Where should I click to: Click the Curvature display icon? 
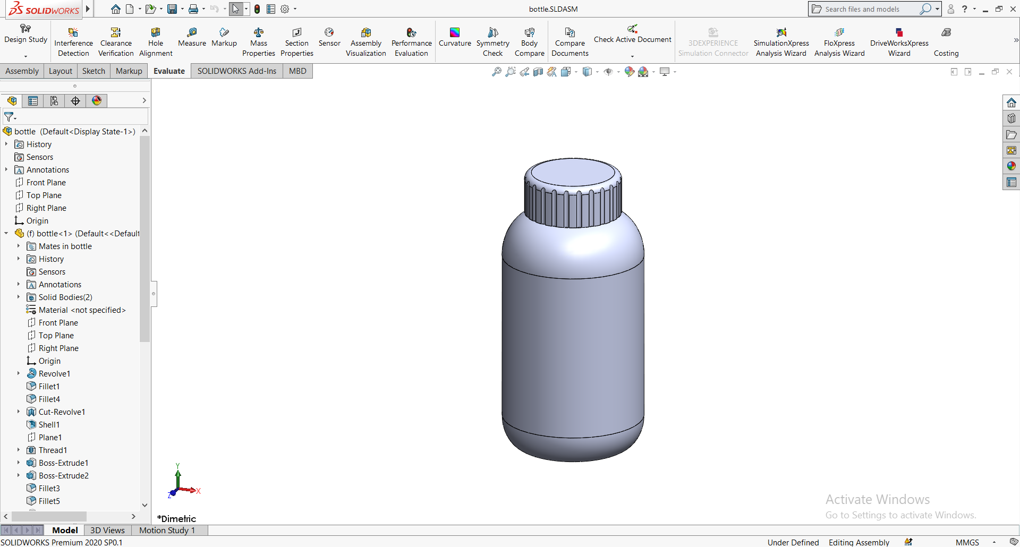pos(455,37)
